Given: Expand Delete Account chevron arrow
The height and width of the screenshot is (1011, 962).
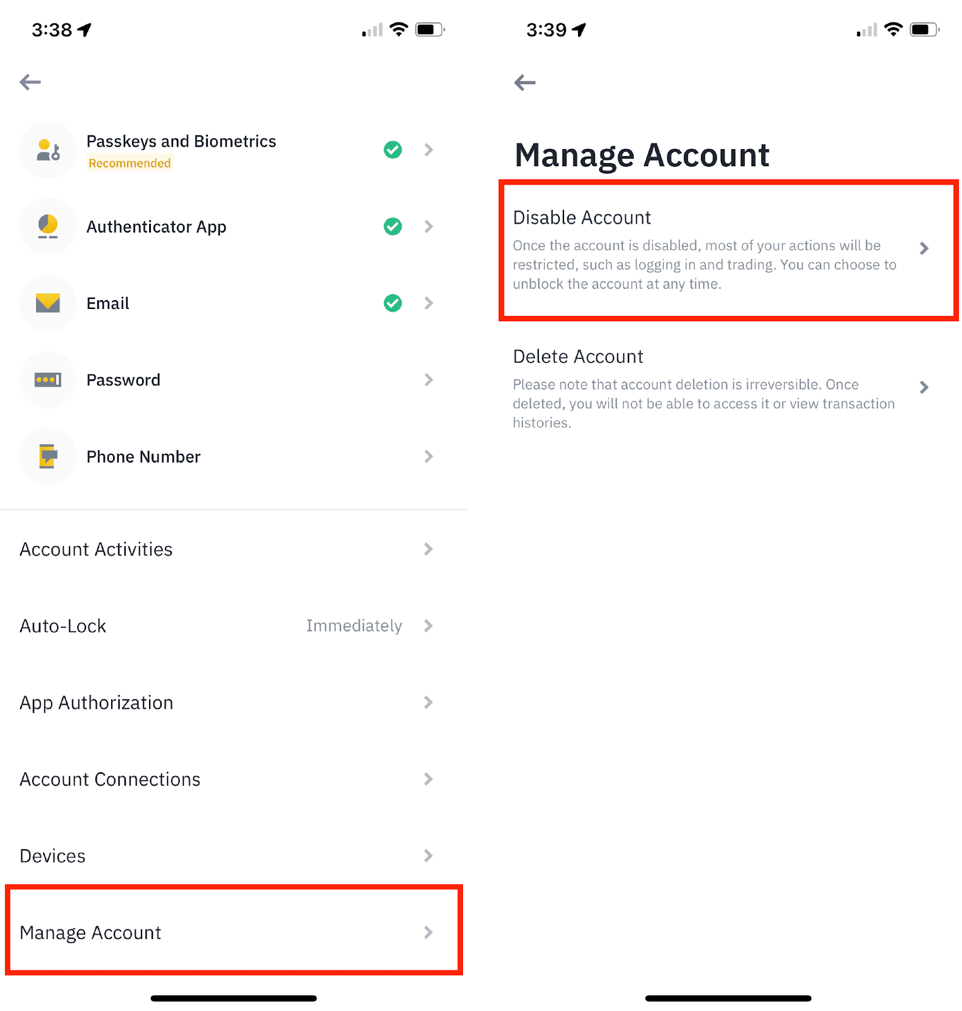Looking at the screenshot, I should (x=924, y=387).
